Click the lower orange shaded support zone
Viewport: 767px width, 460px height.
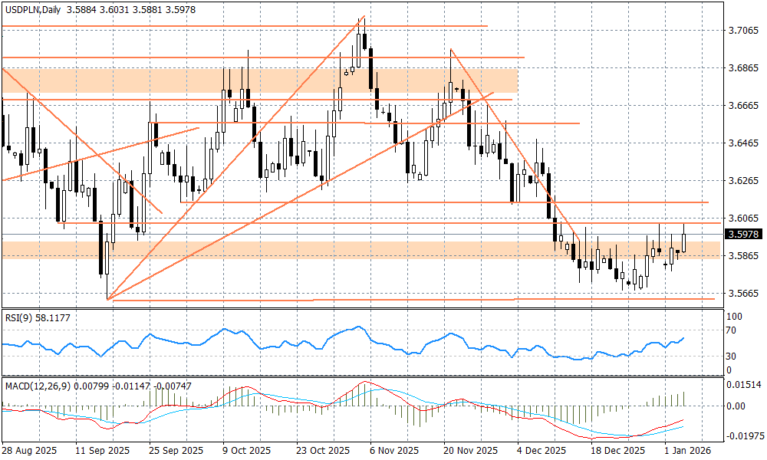point(383,250)
